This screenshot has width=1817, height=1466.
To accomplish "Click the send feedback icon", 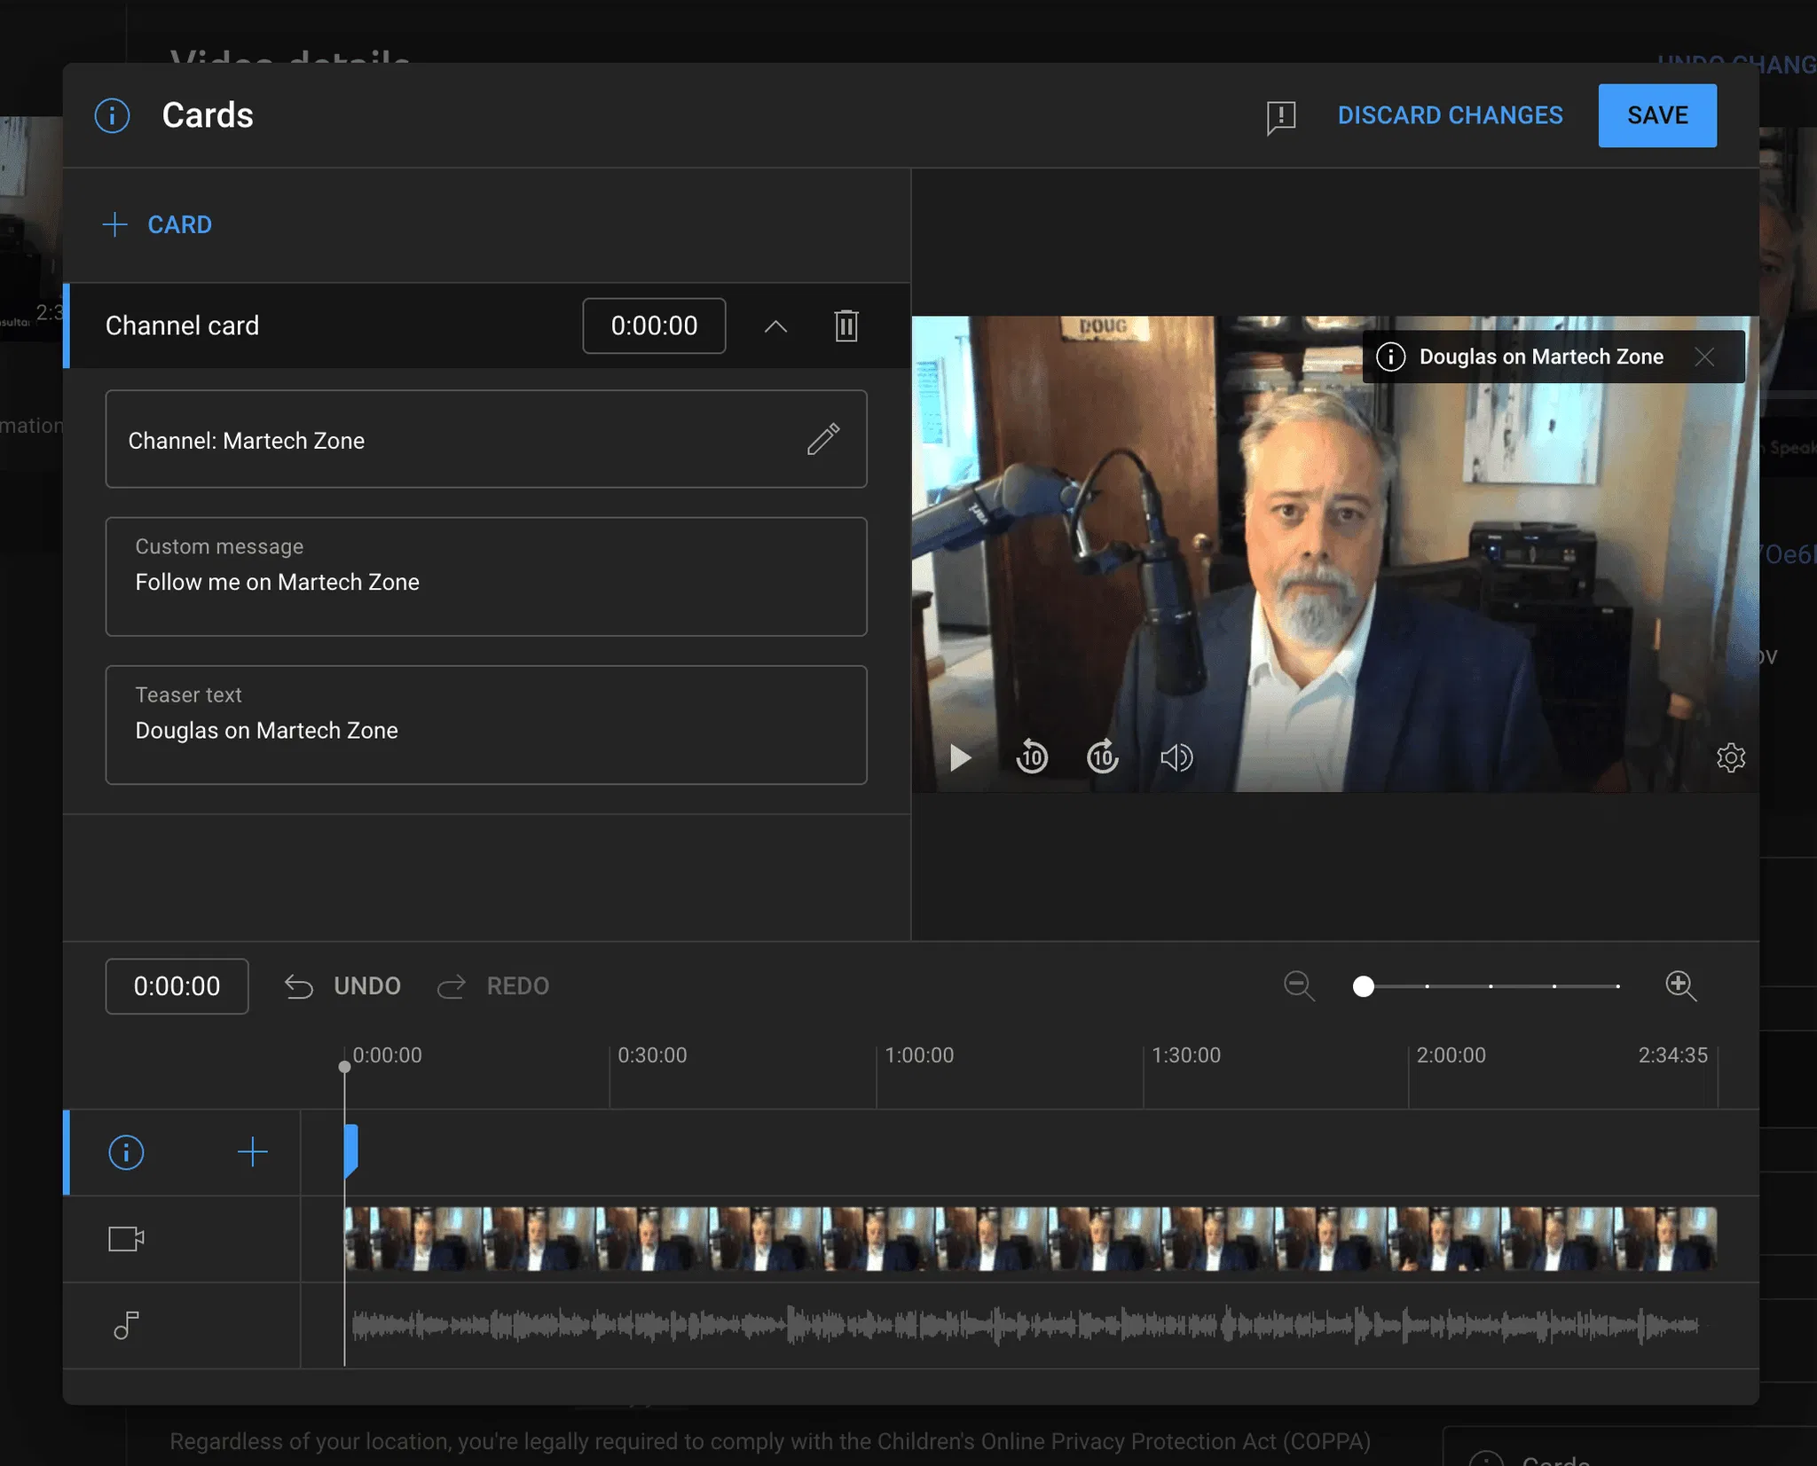I will (x=1280, y=116).
